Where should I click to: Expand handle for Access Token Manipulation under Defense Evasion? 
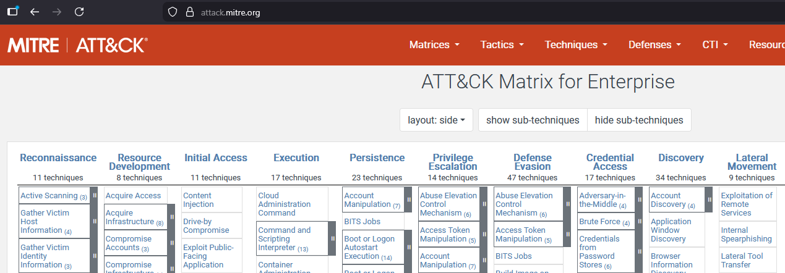click(x=567, y=234)
